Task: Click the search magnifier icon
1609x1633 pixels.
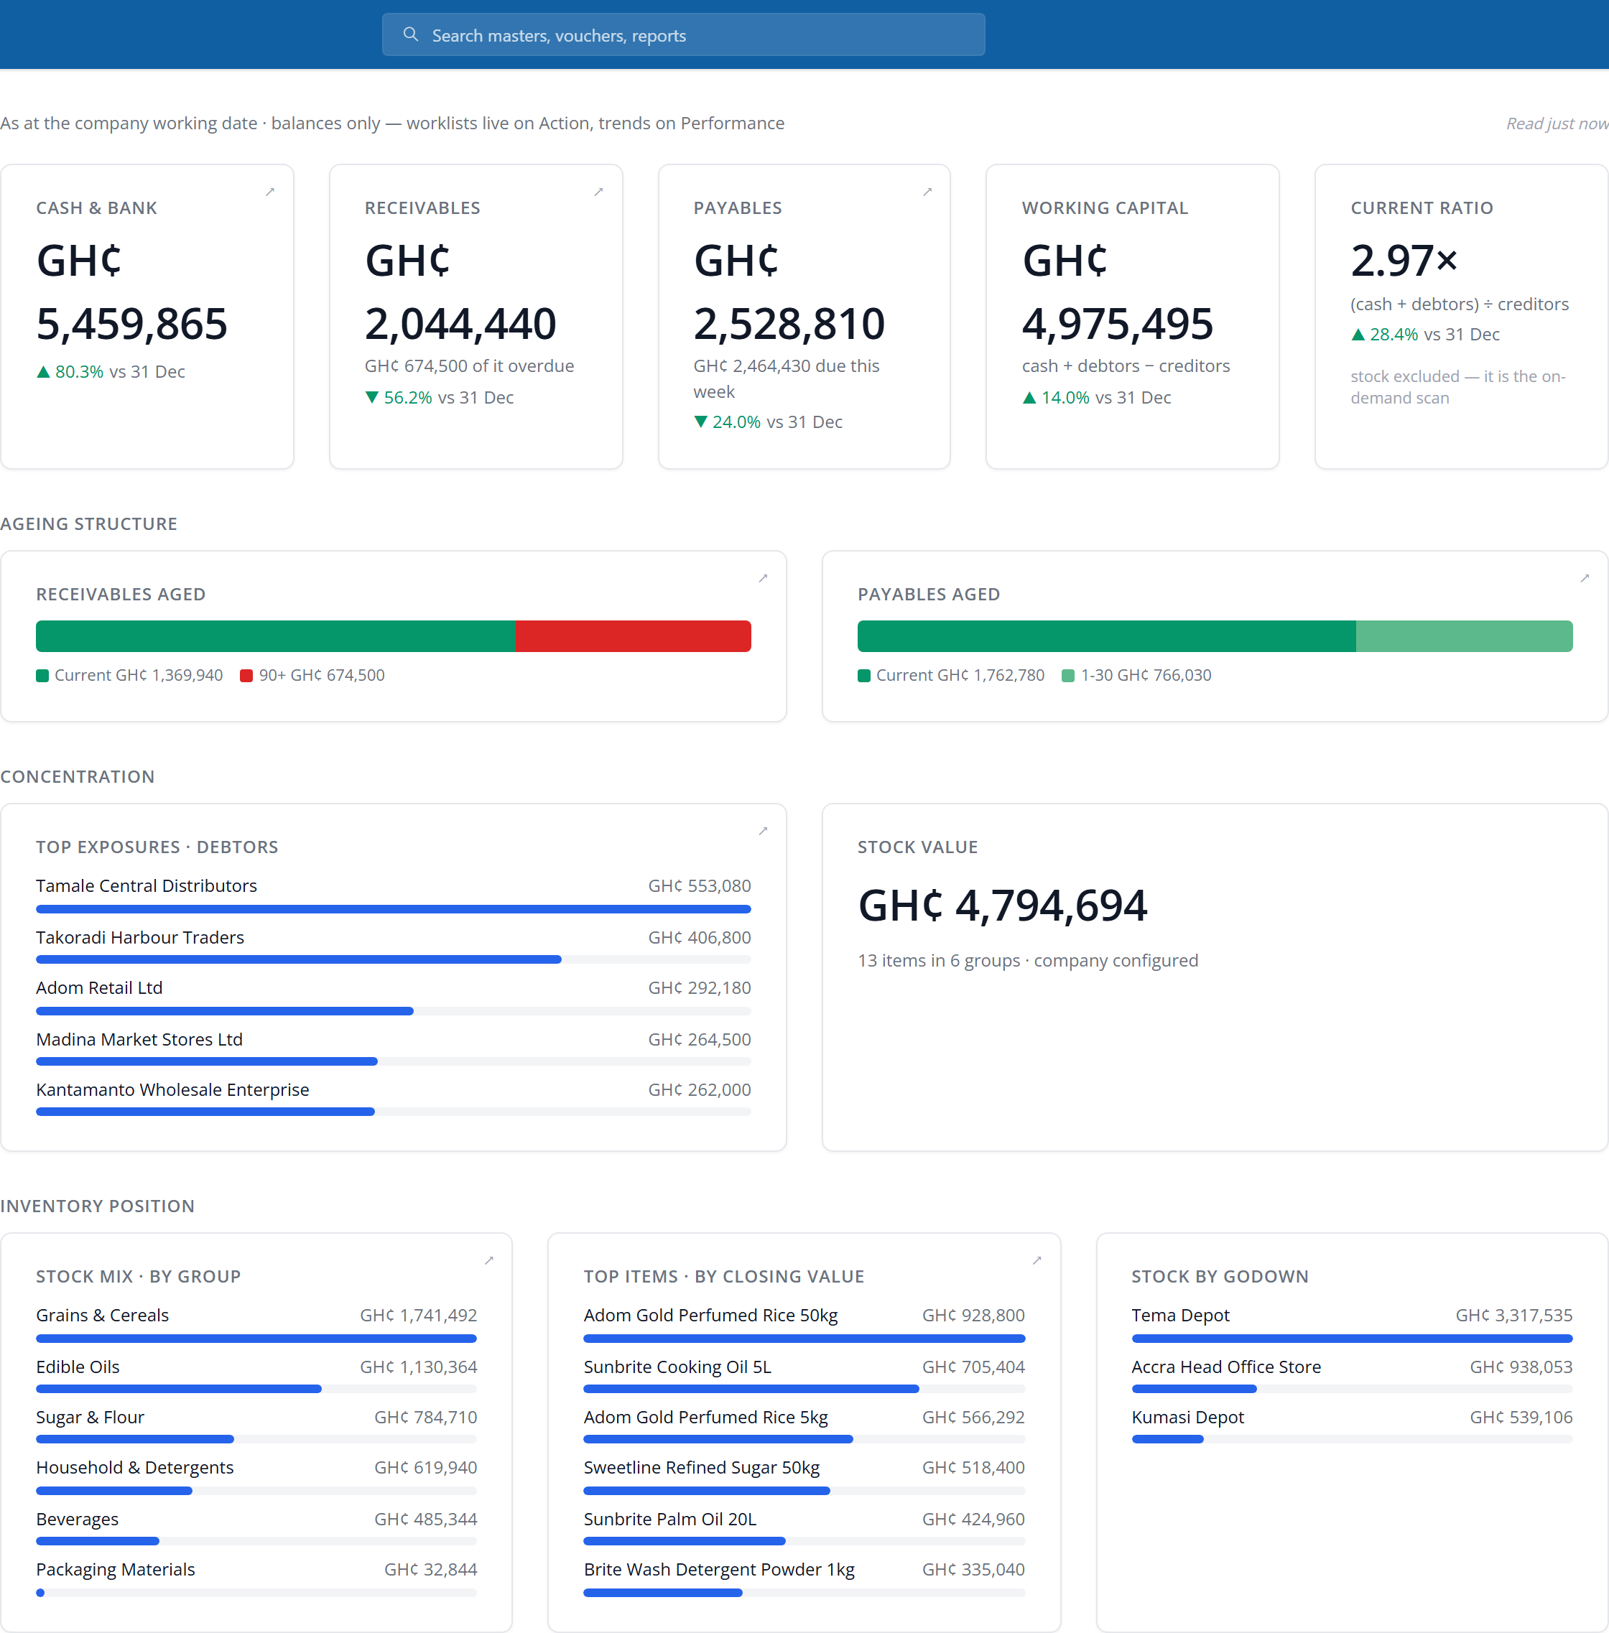Action: [411, 34]
